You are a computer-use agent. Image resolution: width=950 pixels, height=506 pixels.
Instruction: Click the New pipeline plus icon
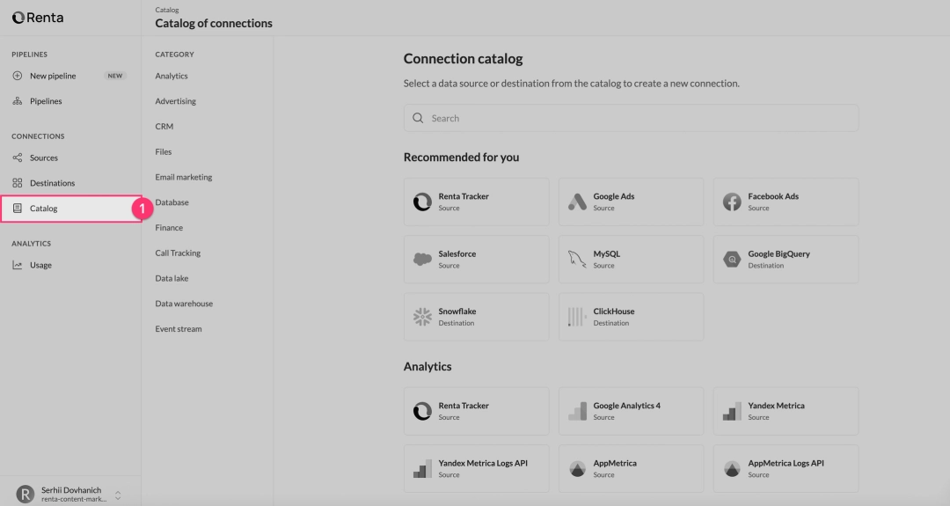point(18,76)
